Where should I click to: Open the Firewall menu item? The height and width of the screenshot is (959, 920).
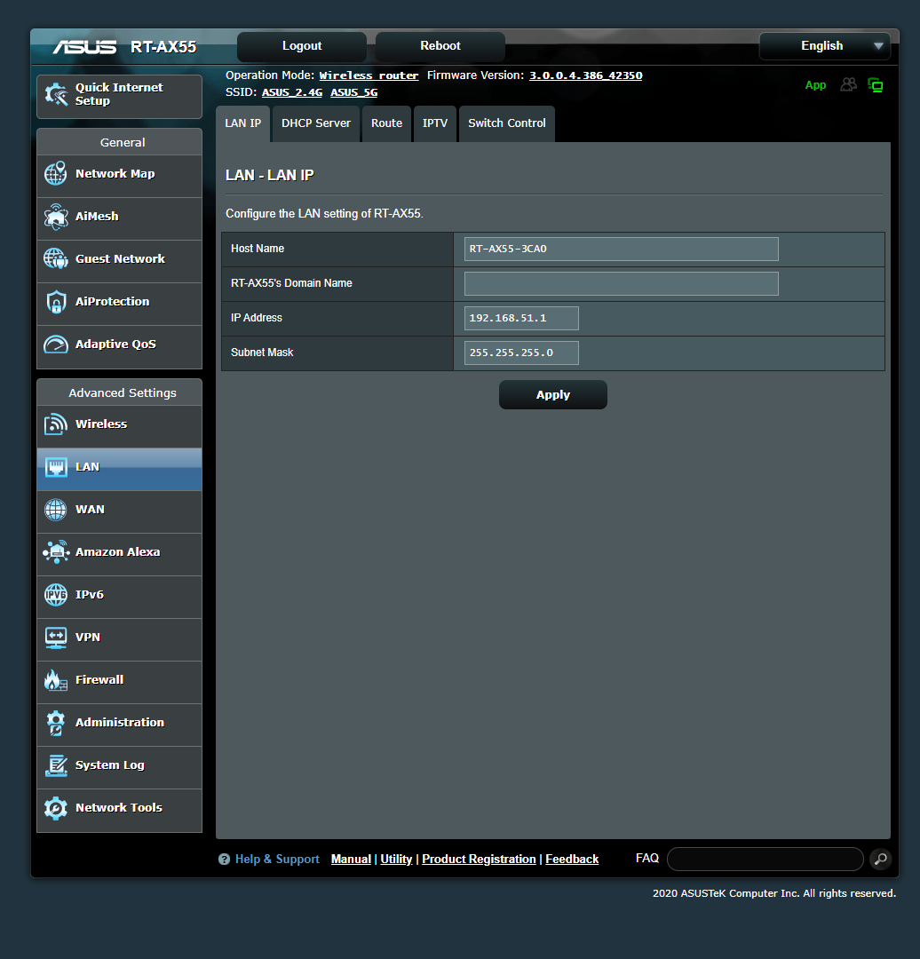pos(119,680)
